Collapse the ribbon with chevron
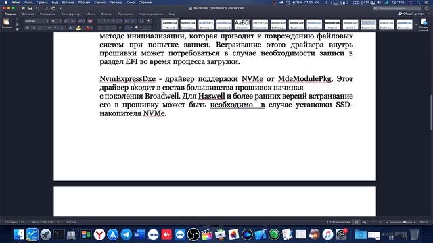This screenshot has width=433, height=243. [x=428, y=13]
